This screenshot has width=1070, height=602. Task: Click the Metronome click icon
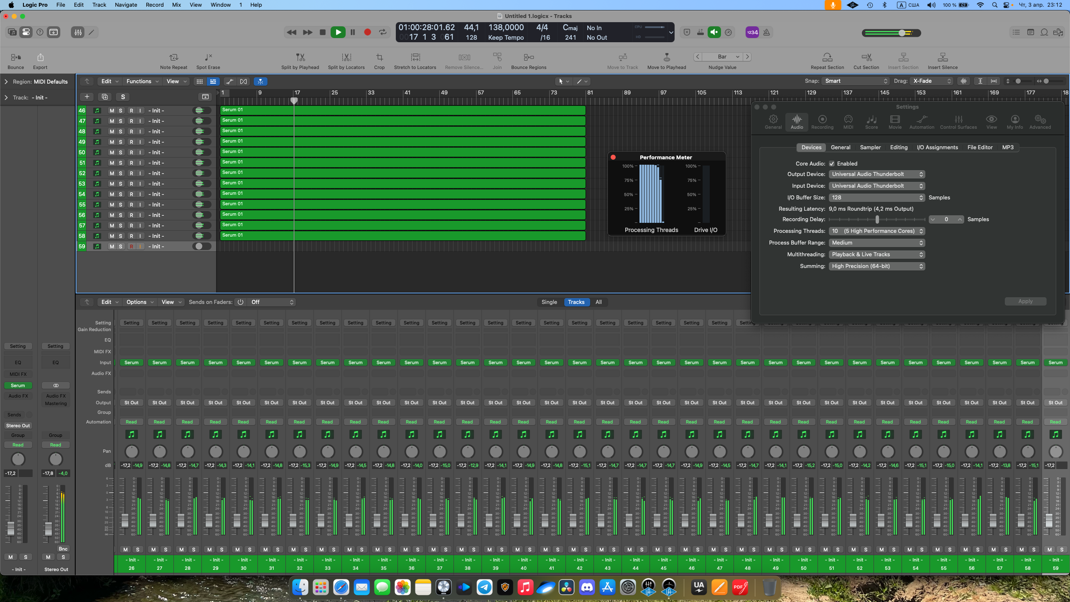766,32
